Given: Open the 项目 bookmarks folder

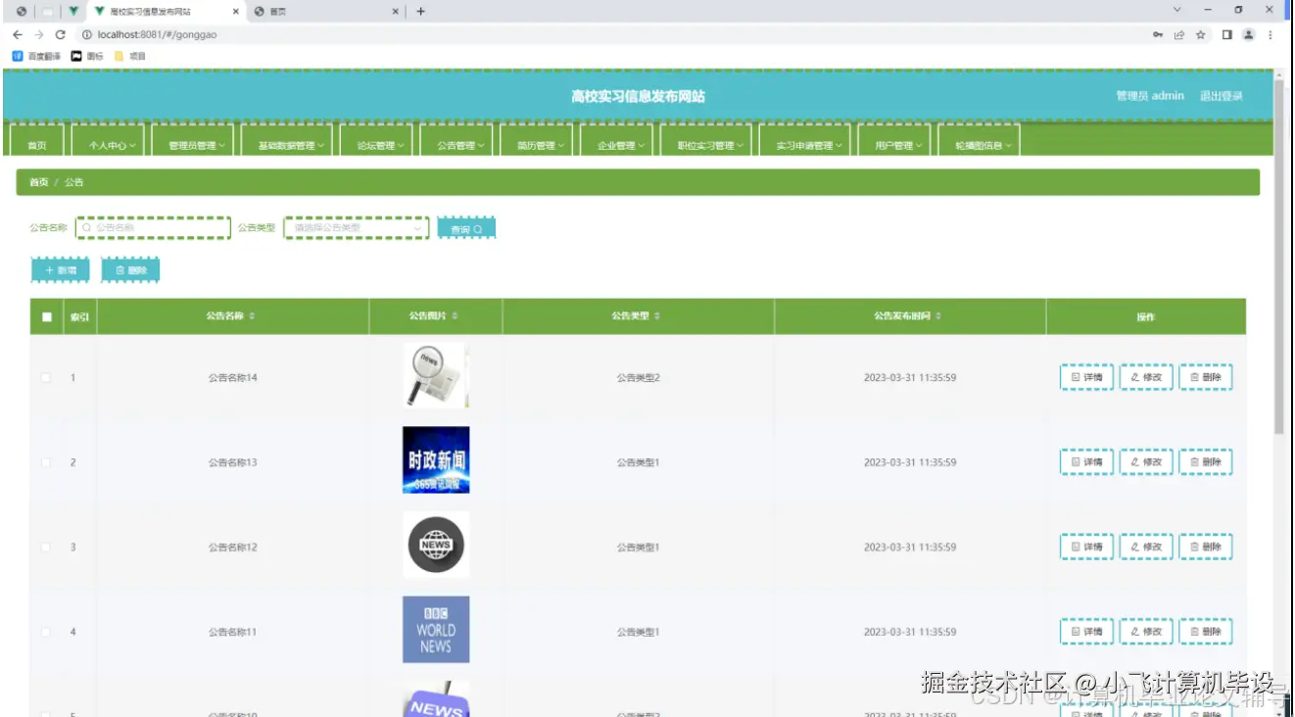Looking at the screenshot, I should point(130,56).
